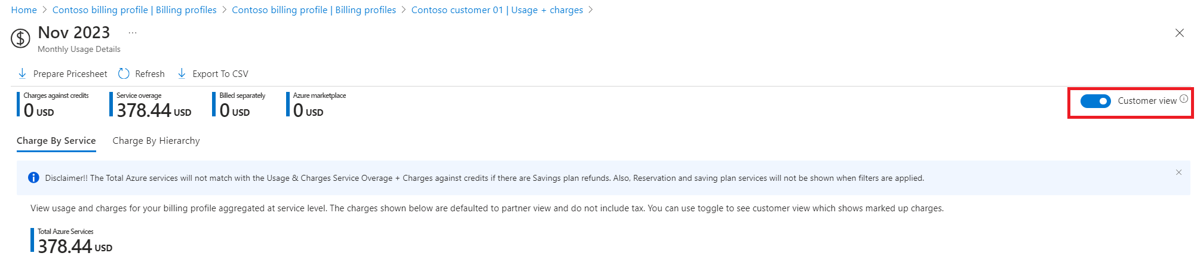Click the Prepare Pricesheet download icon

pyautogui.click(x=22, y=73)
